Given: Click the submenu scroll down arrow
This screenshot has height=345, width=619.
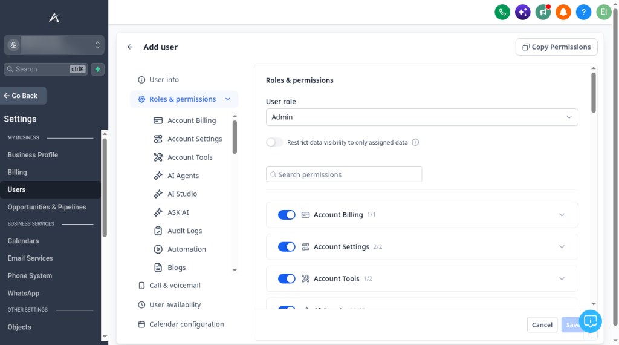Looking at the screenshot, I should pos(235,271).
